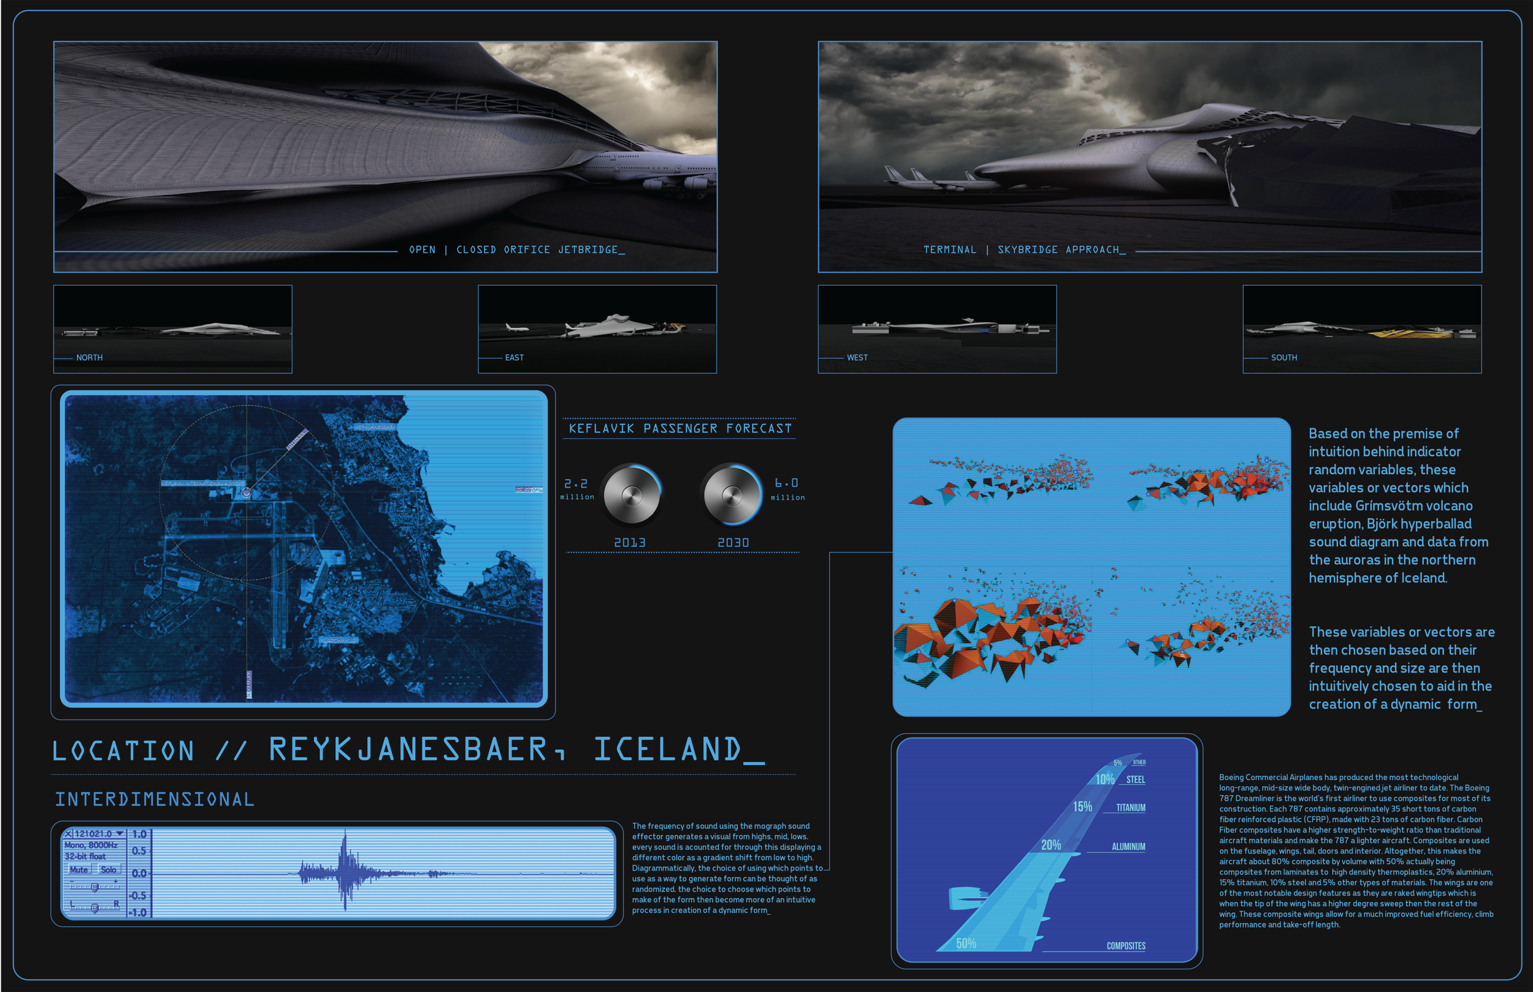Click the INTERDIMENSIONAL heading
The width and height of the screenshot is (1533, 992).
155,799
